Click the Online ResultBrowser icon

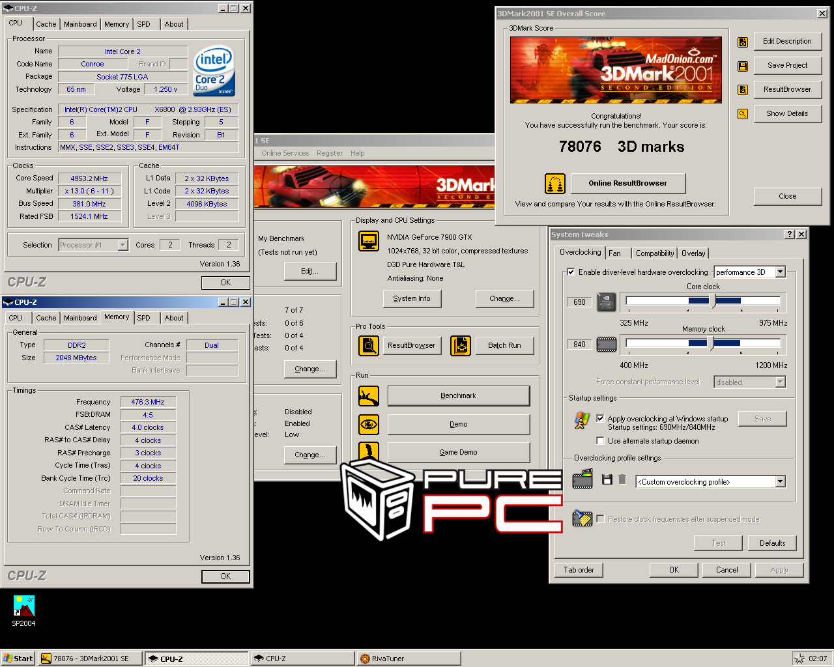point(555,184)
